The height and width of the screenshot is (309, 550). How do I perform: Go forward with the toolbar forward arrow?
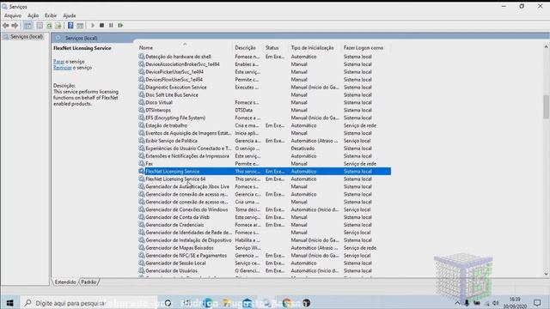point(15,25)
